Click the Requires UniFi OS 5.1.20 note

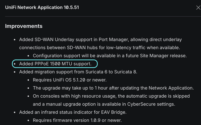[70, 80]
